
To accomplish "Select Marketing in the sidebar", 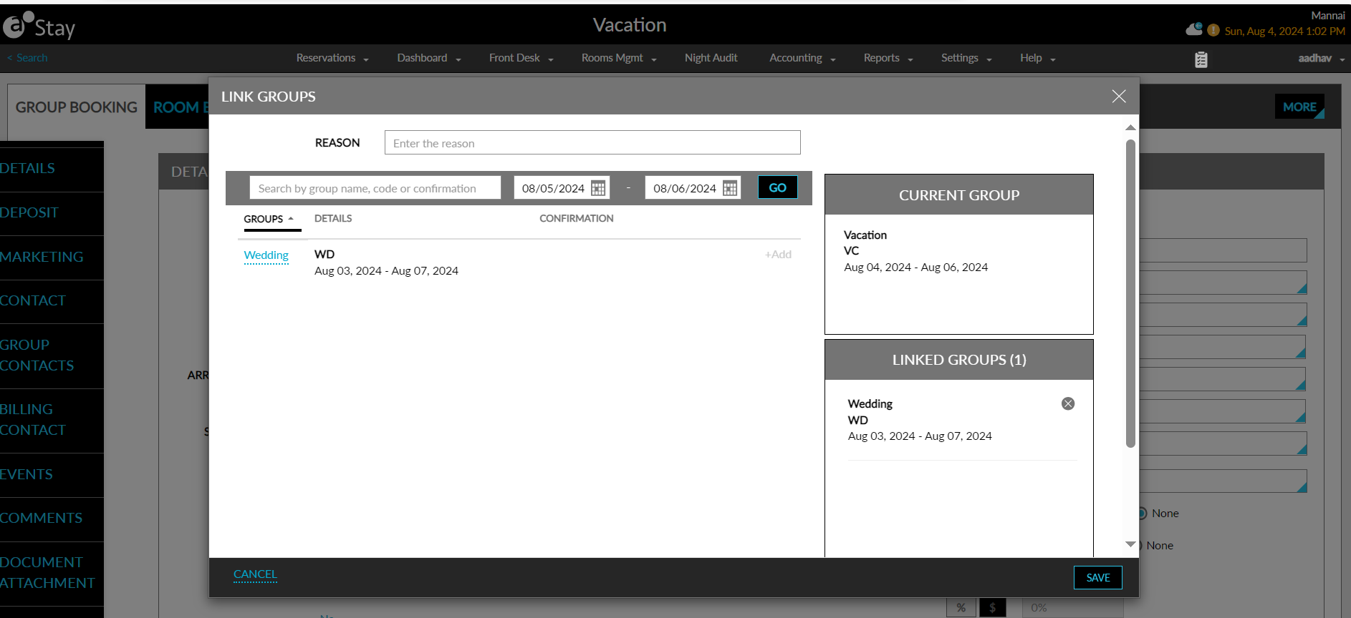I will point(52,257).
